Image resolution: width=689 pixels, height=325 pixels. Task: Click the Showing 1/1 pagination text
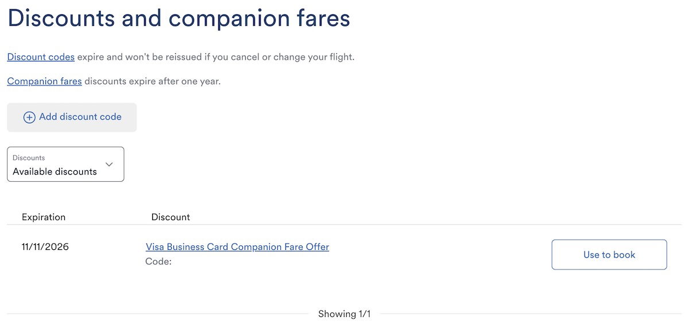click(x=344, y=314)
